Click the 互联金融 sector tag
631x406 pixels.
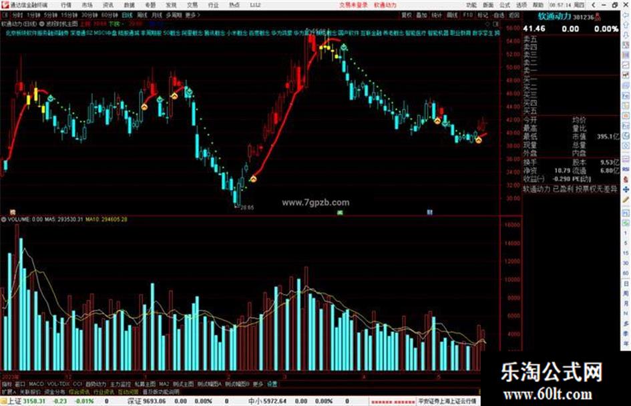(371, 33)
